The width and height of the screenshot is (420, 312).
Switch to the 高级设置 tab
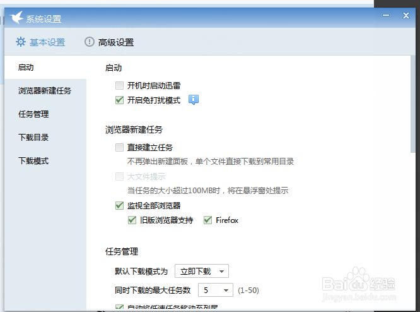coord(109,42)
